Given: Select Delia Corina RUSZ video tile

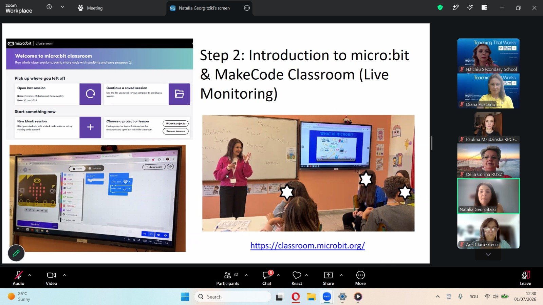Looking at the screenshot, I should tap(488, 161).
